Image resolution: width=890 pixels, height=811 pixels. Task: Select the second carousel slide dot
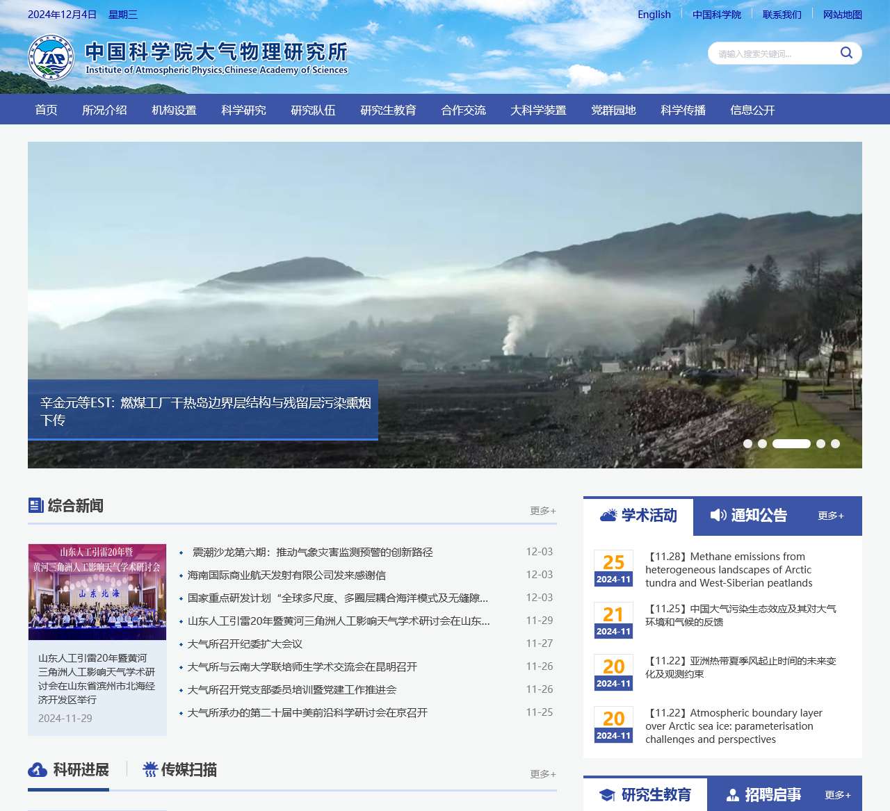762,443
